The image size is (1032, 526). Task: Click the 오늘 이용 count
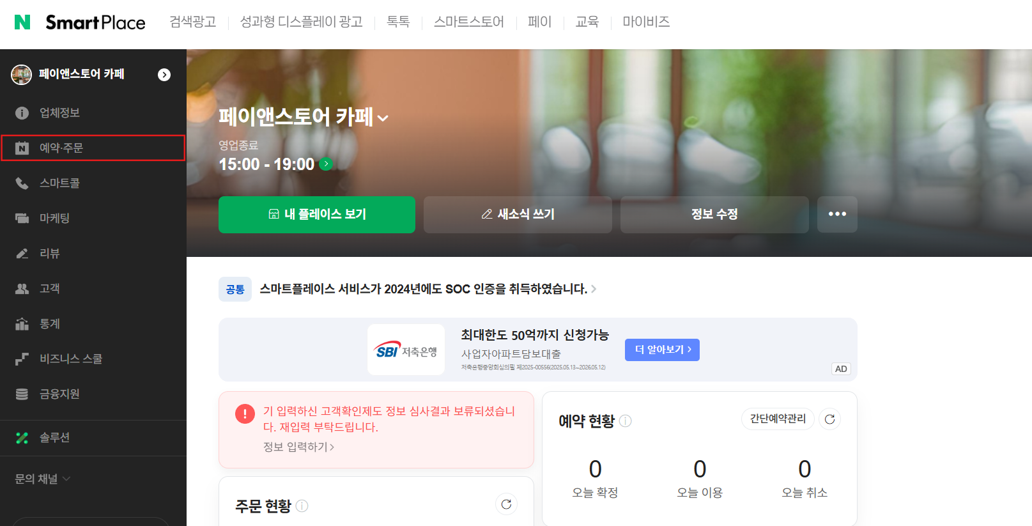click(700, 470)
